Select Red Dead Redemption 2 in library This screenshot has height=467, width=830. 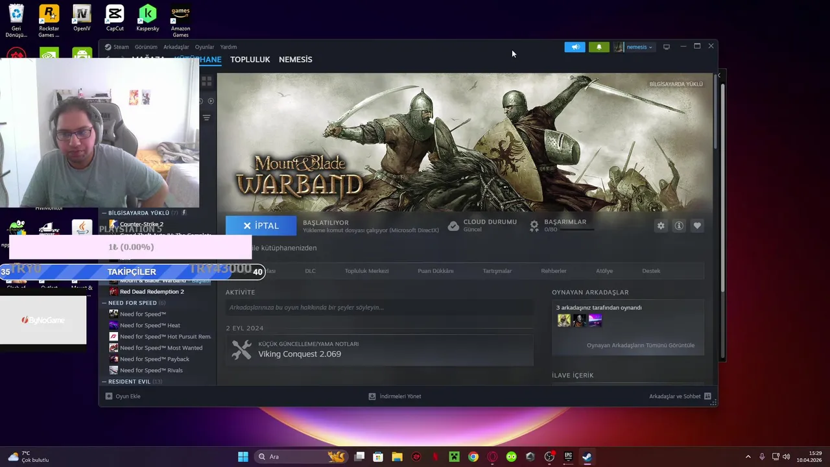(x=152, y=292)
